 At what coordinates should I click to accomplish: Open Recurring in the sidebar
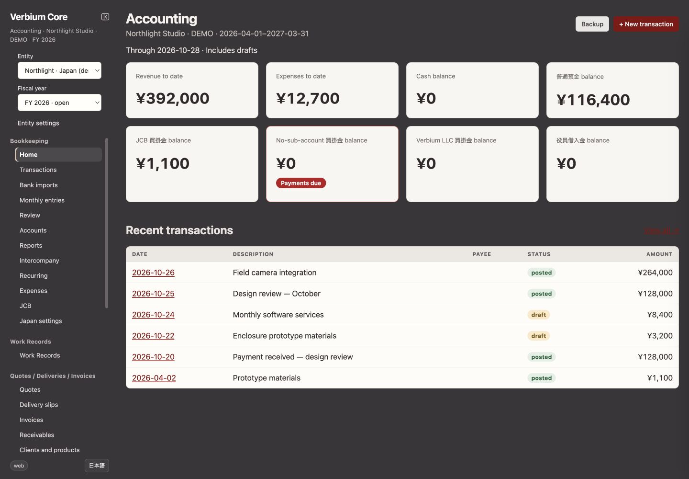pos(33,276)
